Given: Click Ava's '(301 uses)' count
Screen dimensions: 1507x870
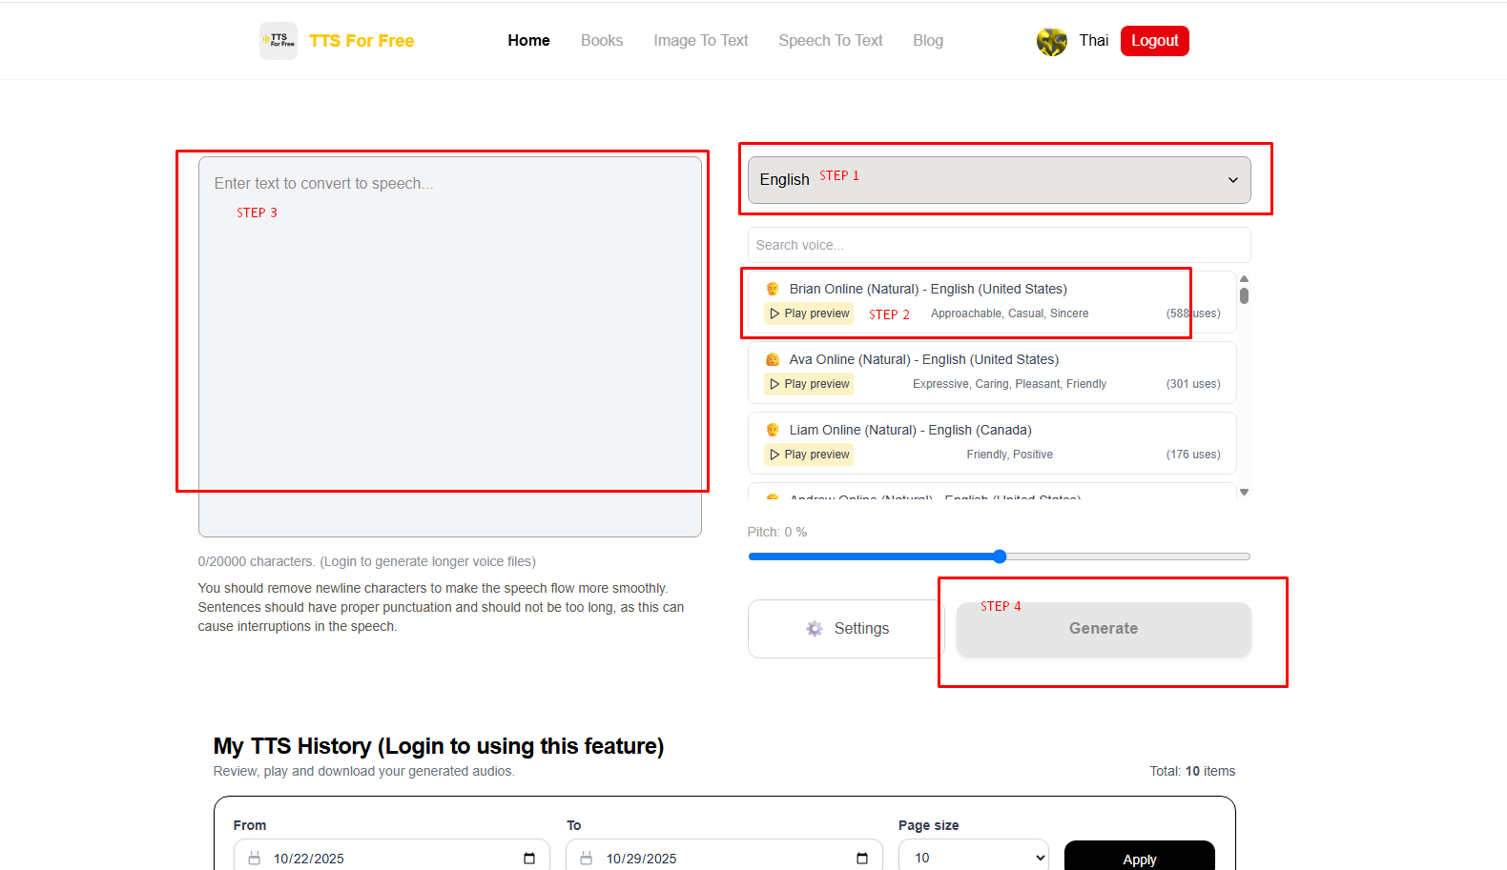Looking at the screenshot, I should pos(1193,384).
